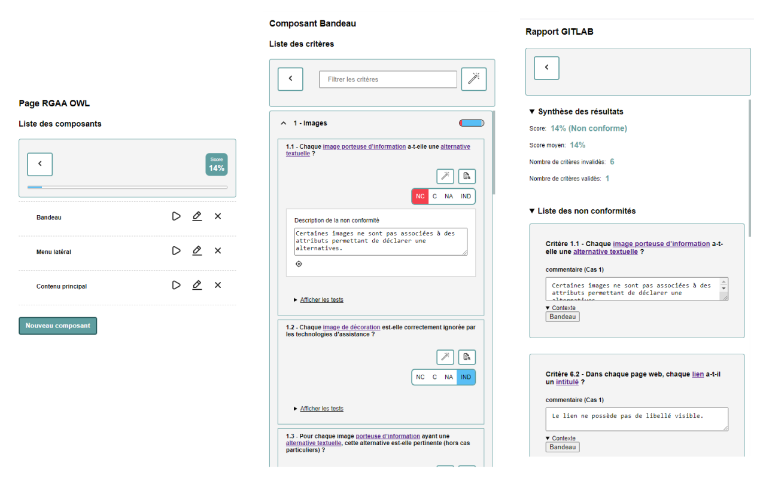Start the audit of the Bandeau component

[176, 216]
